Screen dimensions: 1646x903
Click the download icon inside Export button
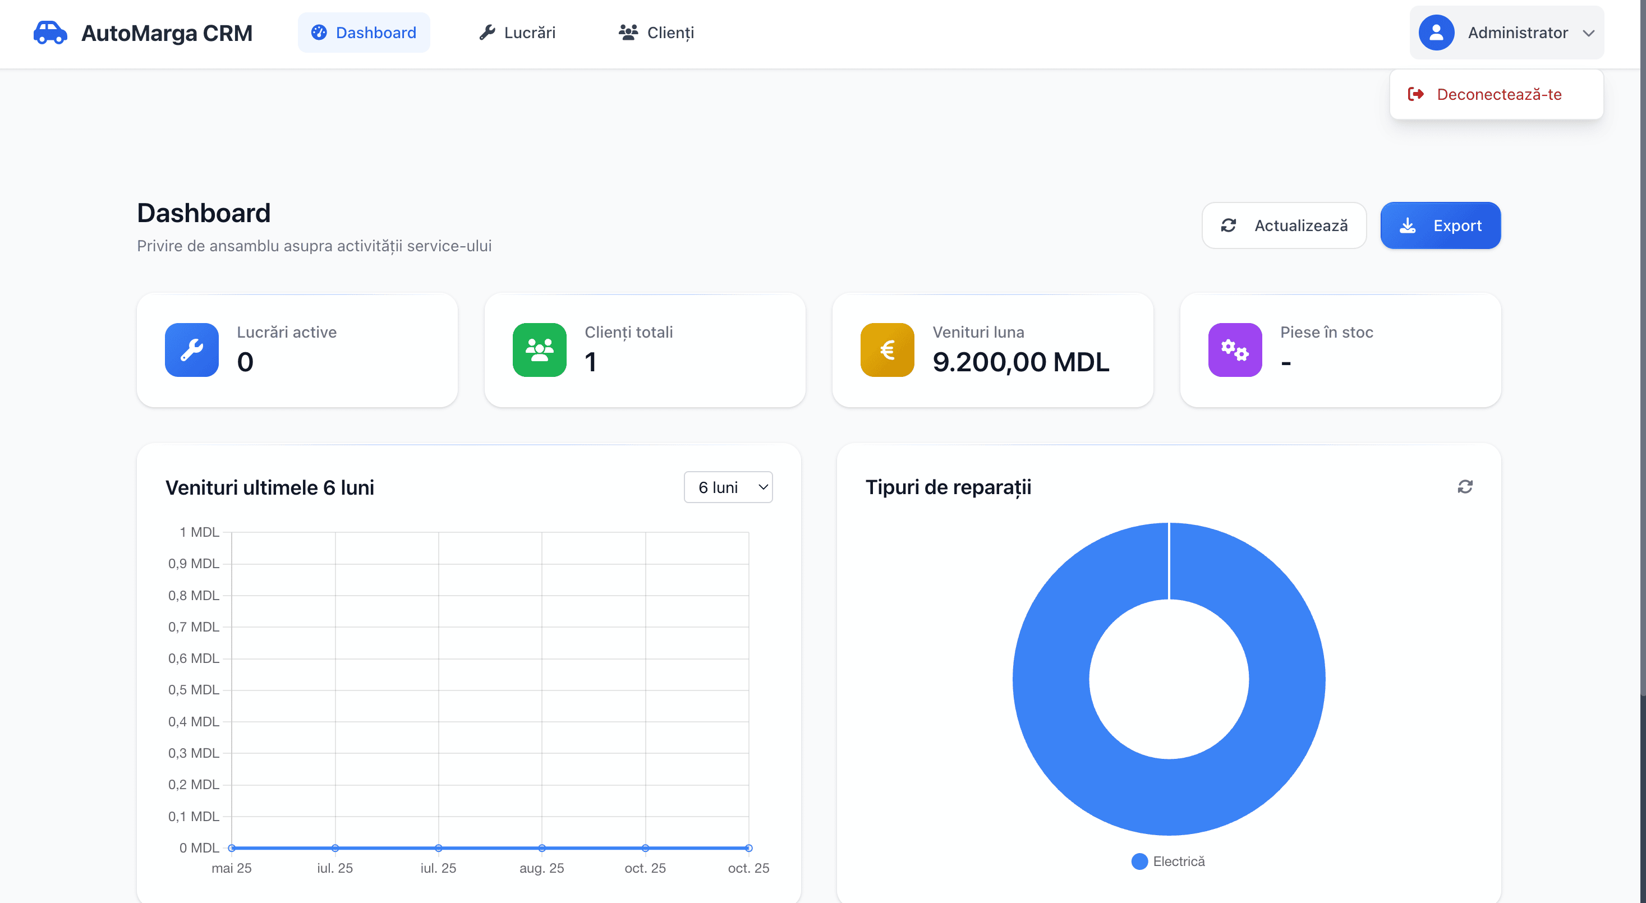point(1408,225)
